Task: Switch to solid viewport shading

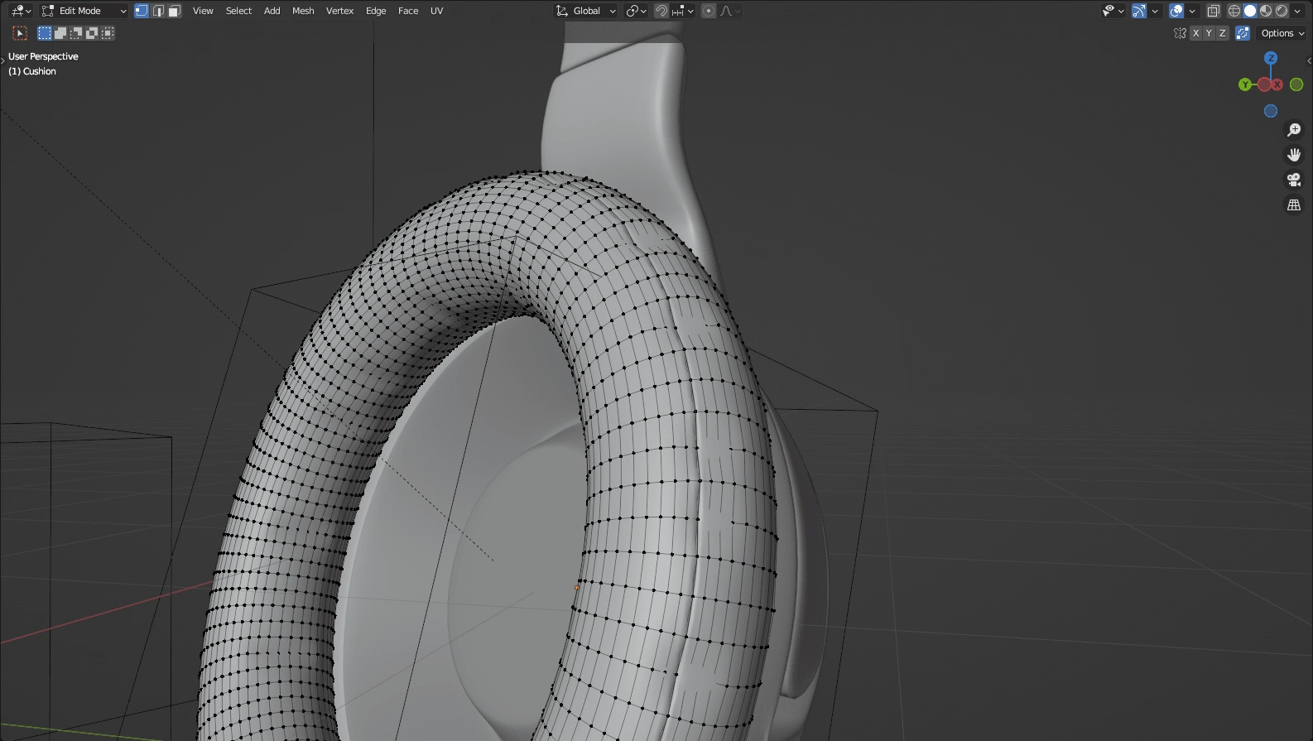Action: (1250, 11)
